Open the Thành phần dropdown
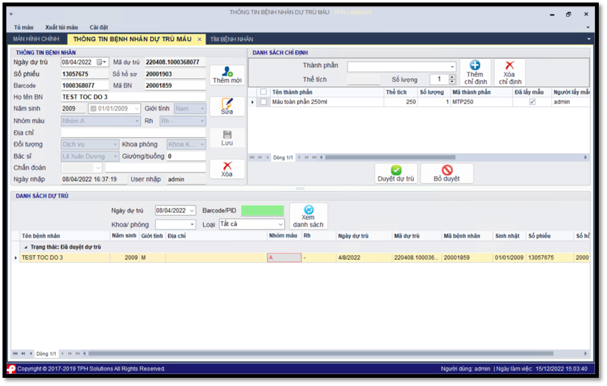Screen dimensions: 607x386 click(x=452, y=67)
